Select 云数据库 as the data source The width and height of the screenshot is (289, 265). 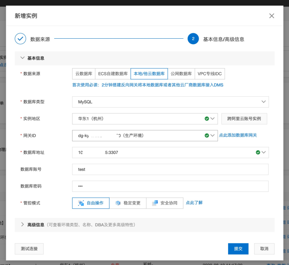coord(84,74)
